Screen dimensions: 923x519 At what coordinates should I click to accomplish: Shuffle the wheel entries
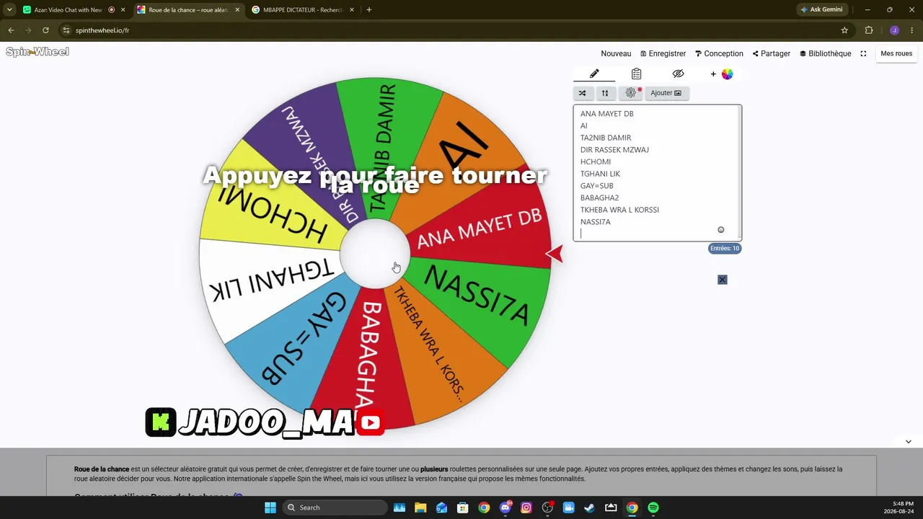583,93
